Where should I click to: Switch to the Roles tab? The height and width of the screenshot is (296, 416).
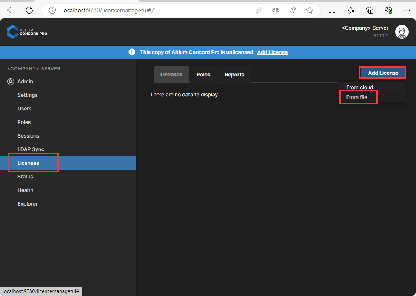point(203,75)
